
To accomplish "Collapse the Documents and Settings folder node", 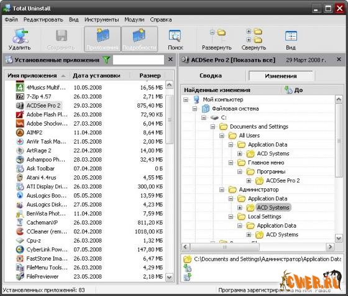I will pyautogui.click(x=213, y=127).
